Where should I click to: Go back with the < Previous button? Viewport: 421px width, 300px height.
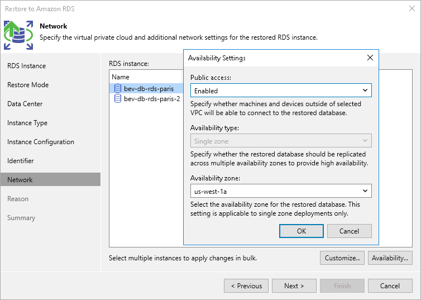click(x=246, y=286)
